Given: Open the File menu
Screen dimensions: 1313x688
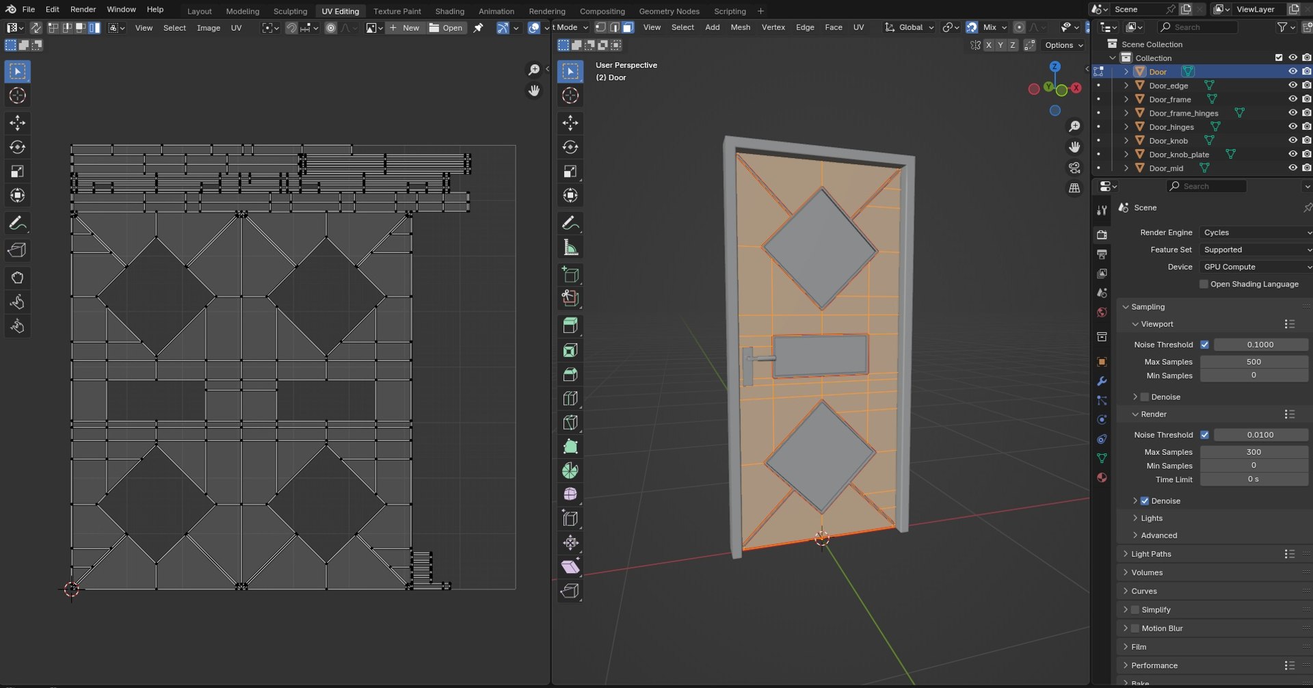Looking at the screenshot, I should tap(29, 10).
